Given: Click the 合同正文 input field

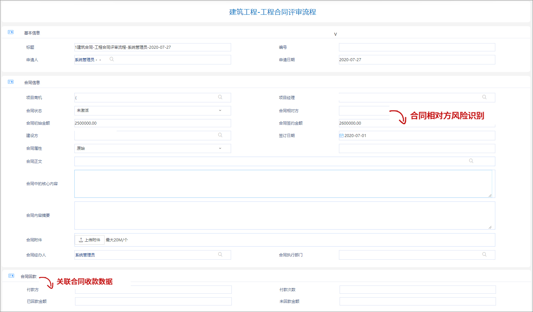Looking at the screenshot, I should pos(285,161).
